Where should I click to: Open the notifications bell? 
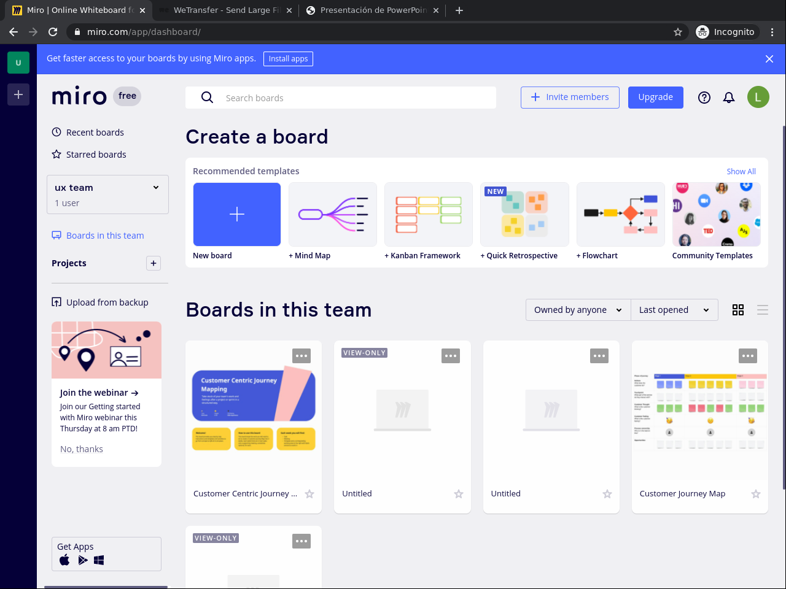(729, 98)
